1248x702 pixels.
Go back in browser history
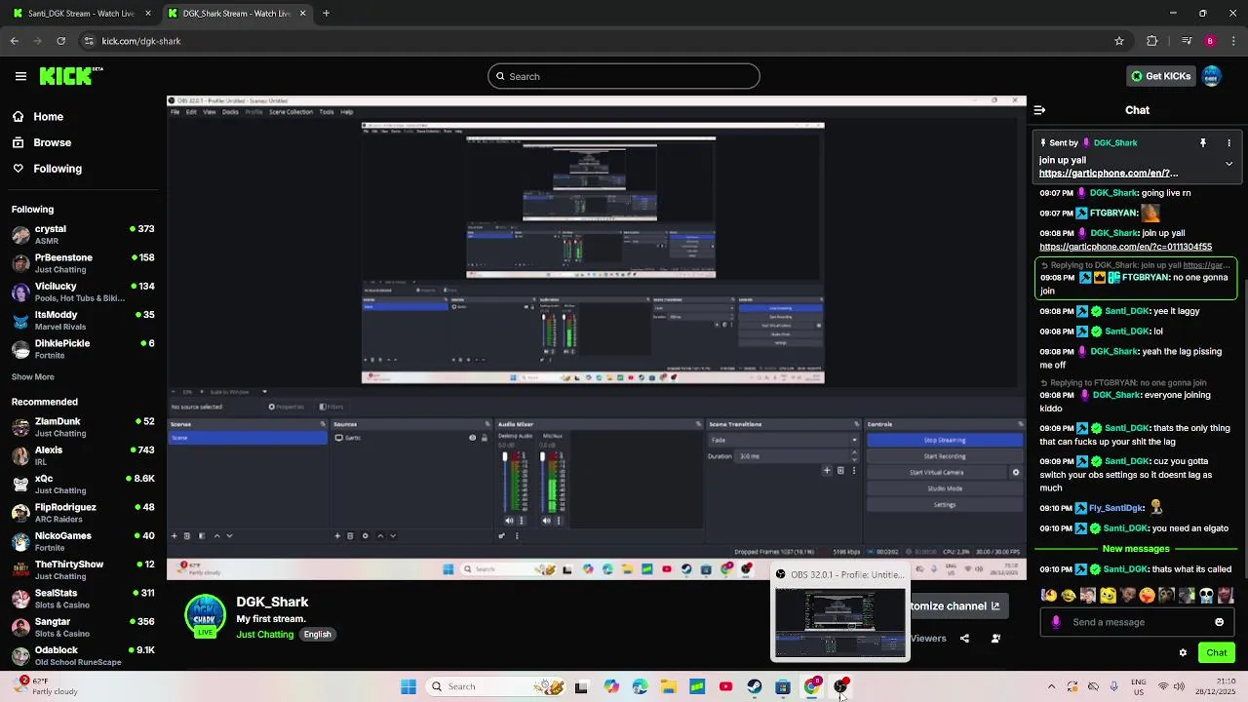tap(14, 41)
